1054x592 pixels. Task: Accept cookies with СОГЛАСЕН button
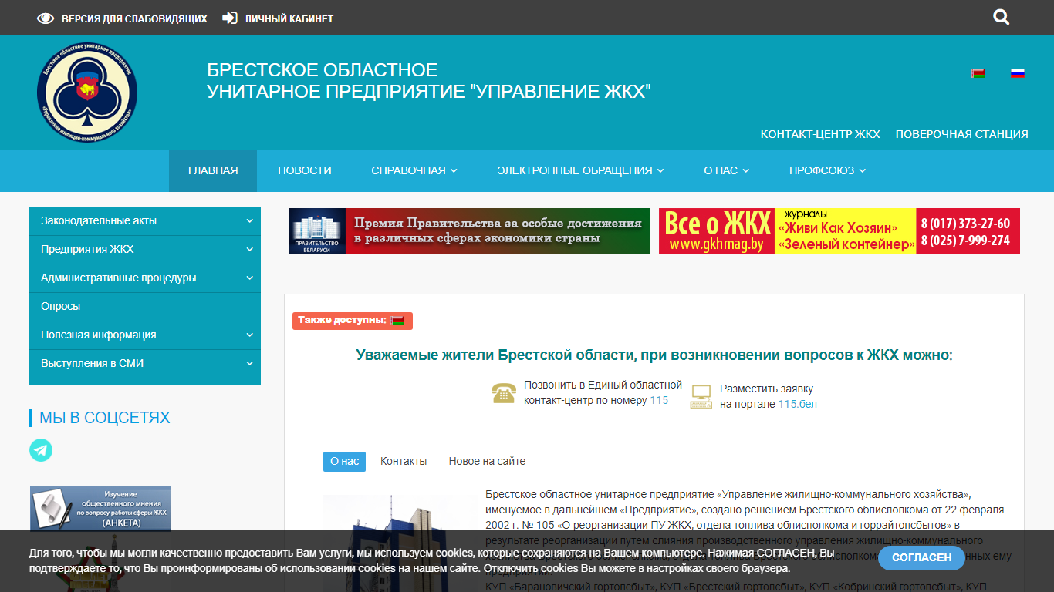coord(921,557)
